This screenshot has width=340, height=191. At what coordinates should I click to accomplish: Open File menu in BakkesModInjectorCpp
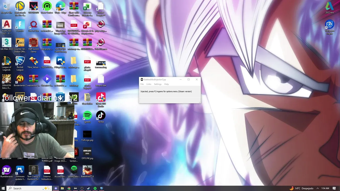(x=142, y=84)
